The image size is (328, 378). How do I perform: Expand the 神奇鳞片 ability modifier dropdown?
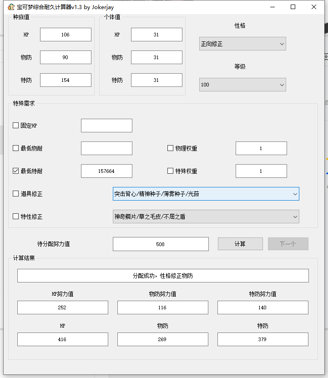click(x=206, y=217)
